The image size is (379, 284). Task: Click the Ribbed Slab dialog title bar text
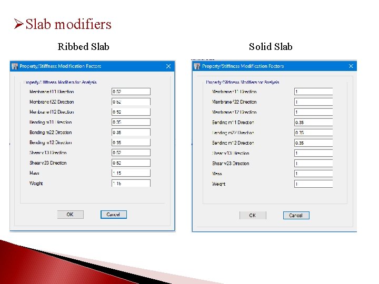pos(60,66)
